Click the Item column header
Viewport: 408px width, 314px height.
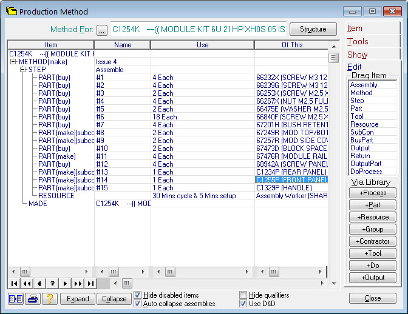(51, 45)
